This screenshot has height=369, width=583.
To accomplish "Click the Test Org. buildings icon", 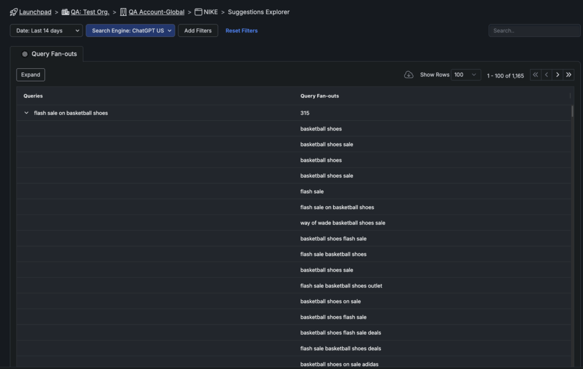I will tap(65, 12).
